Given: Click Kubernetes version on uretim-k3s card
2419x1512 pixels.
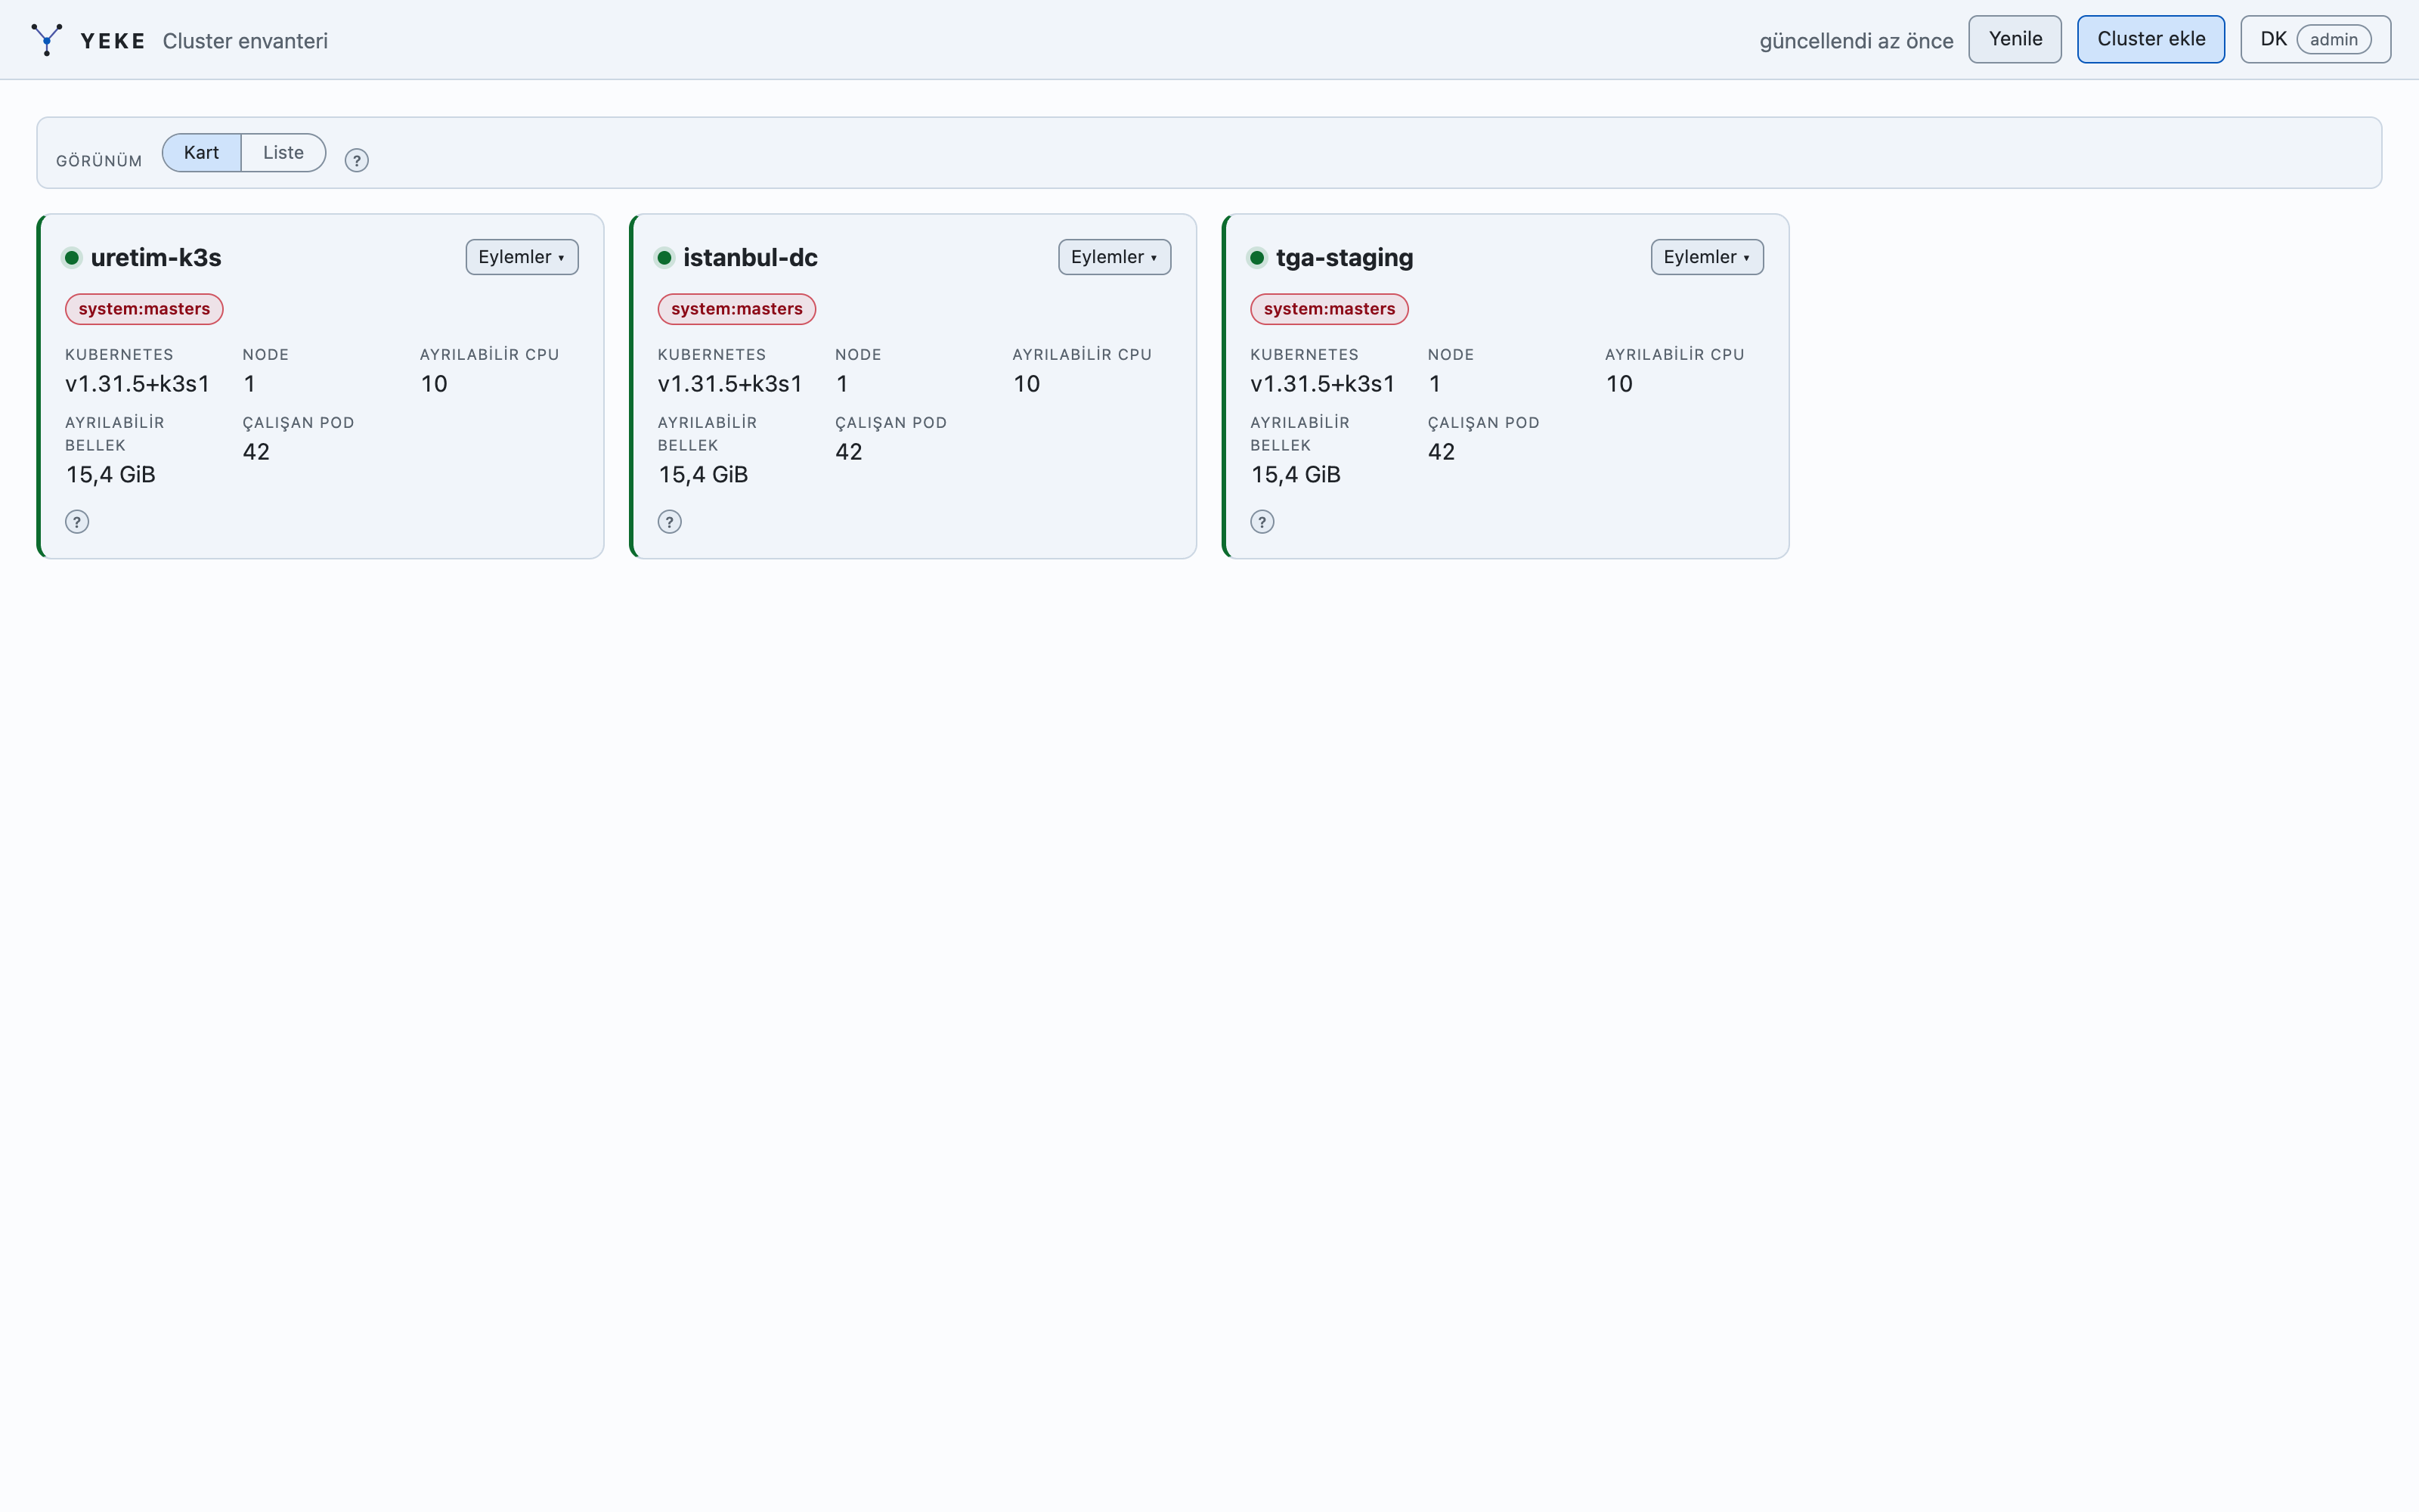Looking at the screenshot, I should click(138, 384).
